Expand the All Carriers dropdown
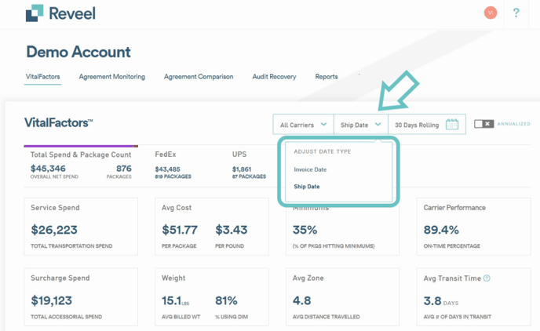The width and height of the screenshot is (540, 331). tap(304, 125)
